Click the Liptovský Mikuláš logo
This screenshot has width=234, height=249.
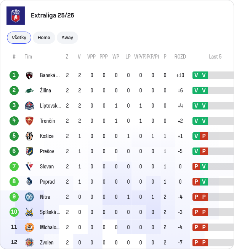click(29, 106)
